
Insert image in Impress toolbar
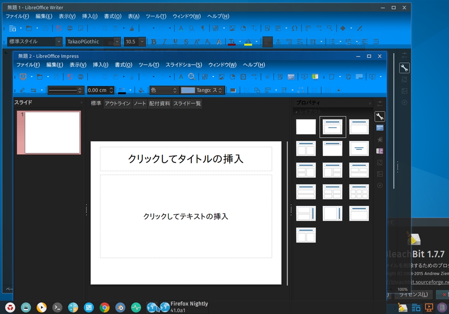(221, 76)
